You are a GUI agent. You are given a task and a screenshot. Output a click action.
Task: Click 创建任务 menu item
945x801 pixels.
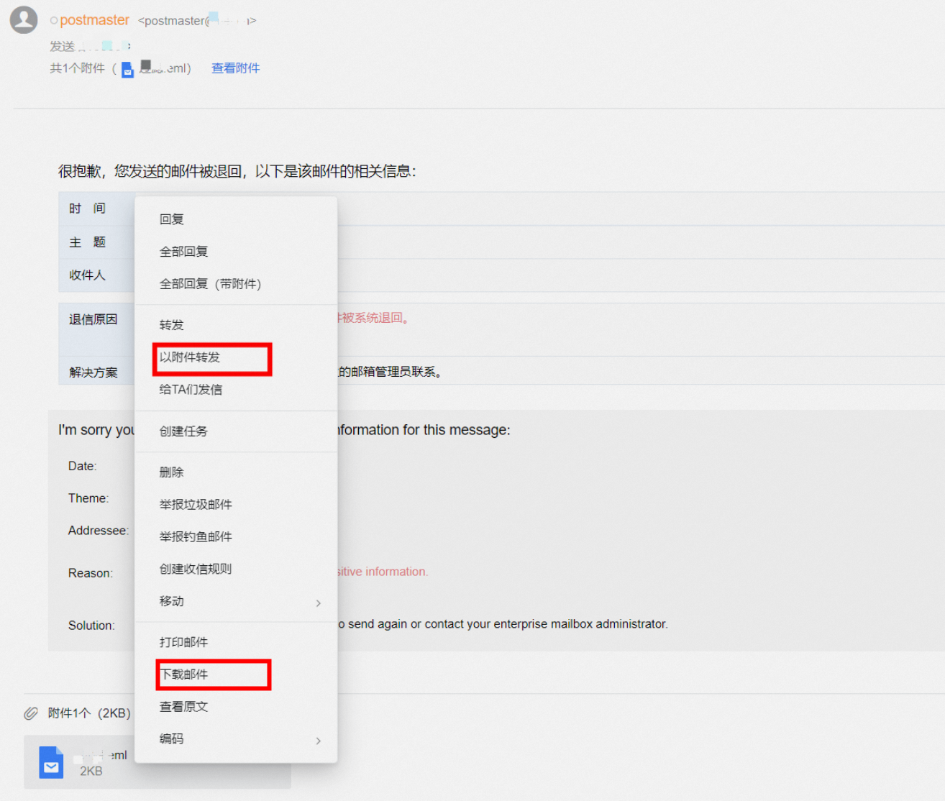pyautogui.click(x=184, y=431)
